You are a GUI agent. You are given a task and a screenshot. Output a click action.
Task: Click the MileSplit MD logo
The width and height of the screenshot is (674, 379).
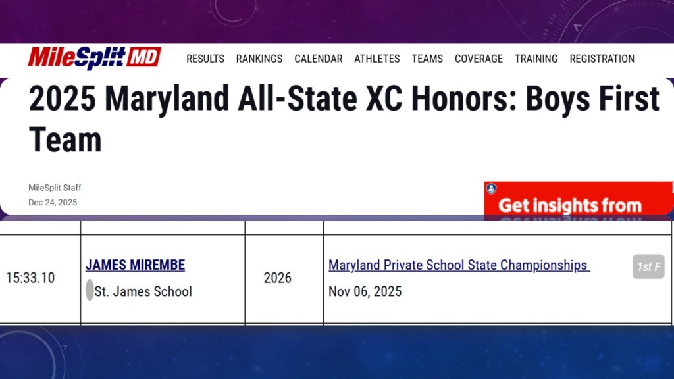(x=94, y=58)
